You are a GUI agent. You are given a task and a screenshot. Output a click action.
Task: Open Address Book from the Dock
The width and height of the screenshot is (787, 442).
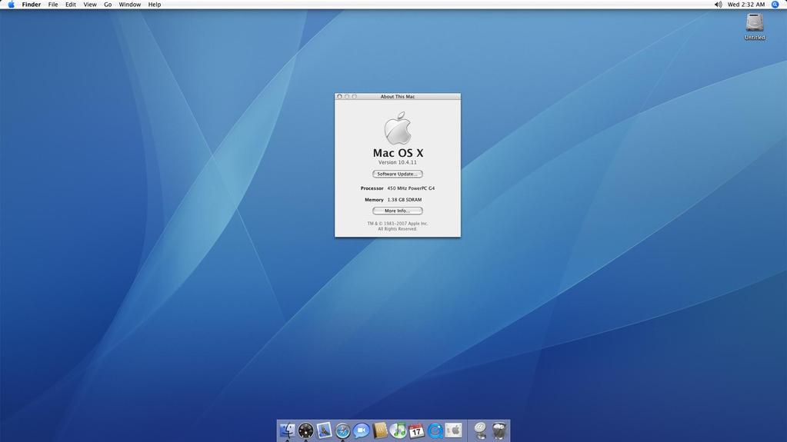[380, 430]
